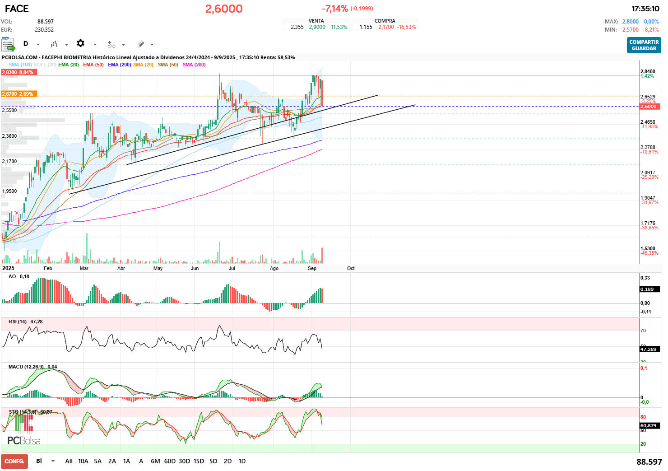The height and width of the screenshot is (471, 668).
Task: Toggle the BOLL (20) indicator legend
Action: click(45, 65)
